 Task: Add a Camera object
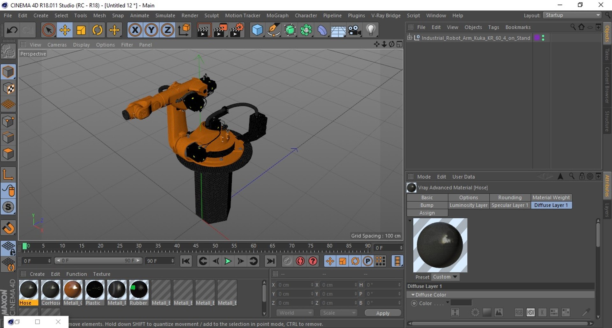pos(354,30)
